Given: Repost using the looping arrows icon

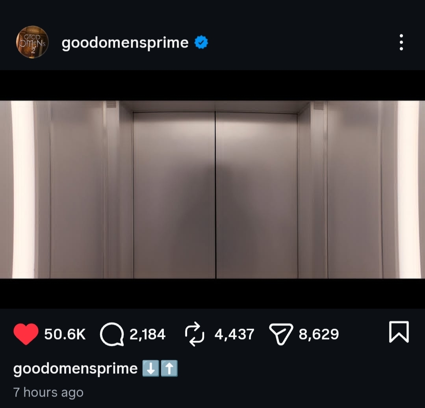Looking at the screenshot, I should coord(195,334).
